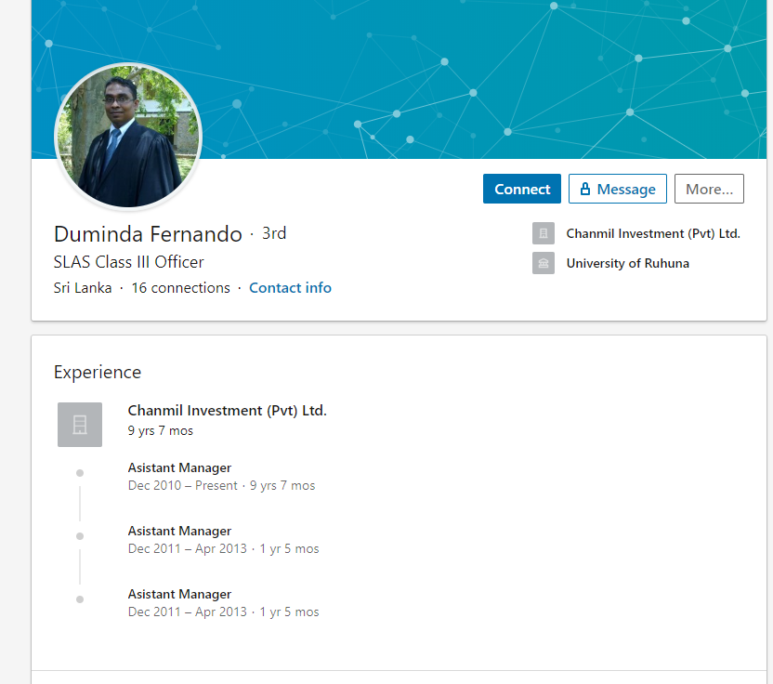
Task: Click the 9 yrs 7 mos duration under company
Action: (160, 430)
